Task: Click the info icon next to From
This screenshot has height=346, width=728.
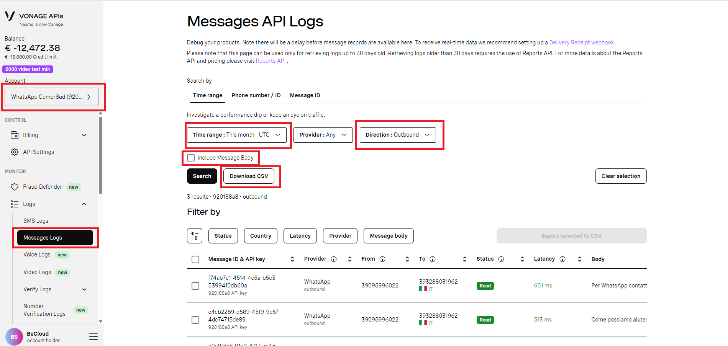Action: pos(382,259)
